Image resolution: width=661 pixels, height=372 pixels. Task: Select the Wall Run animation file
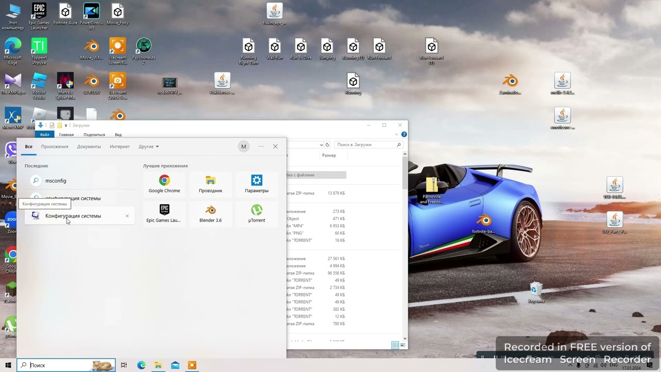[x=275, y=49]
